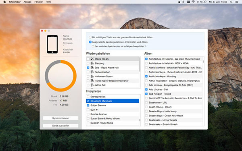Click playlist icon beside iTunes-Cover-Bildschirmschoner
Image resolution: width=242 pixels, height=151 pixels.
click(x=92, y=81)
